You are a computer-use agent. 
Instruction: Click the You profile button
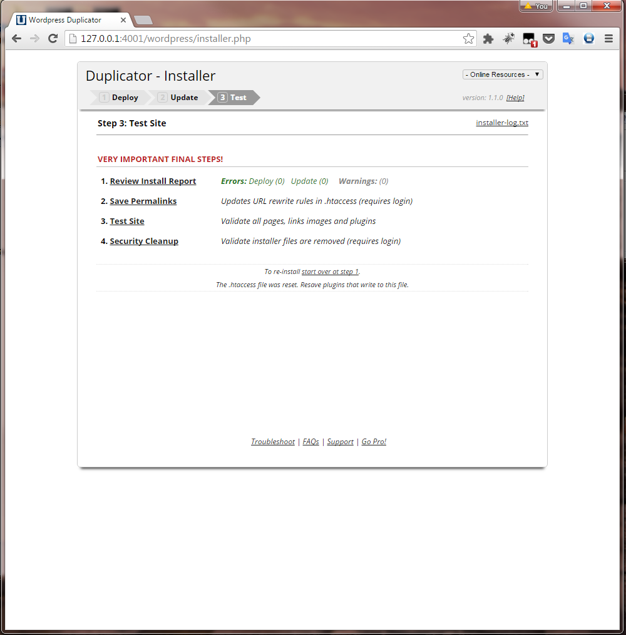pos(536,6)
